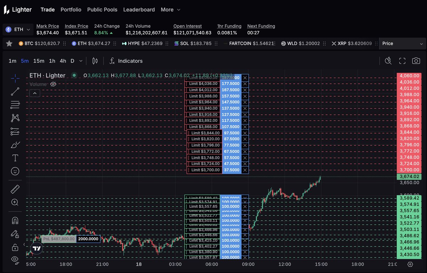Cancel the Limit $3,916.00 order
This screenshot has width=427, height=273.
[245, 114]
